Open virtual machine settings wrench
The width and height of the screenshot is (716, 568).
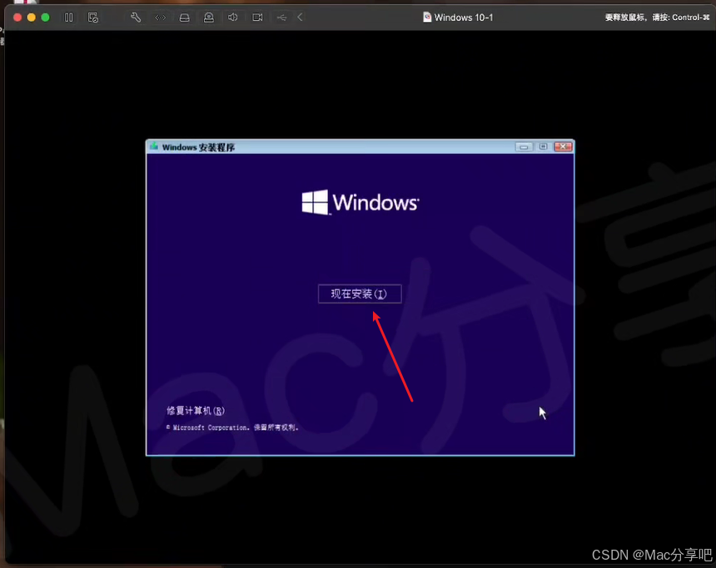coord(136,17)
